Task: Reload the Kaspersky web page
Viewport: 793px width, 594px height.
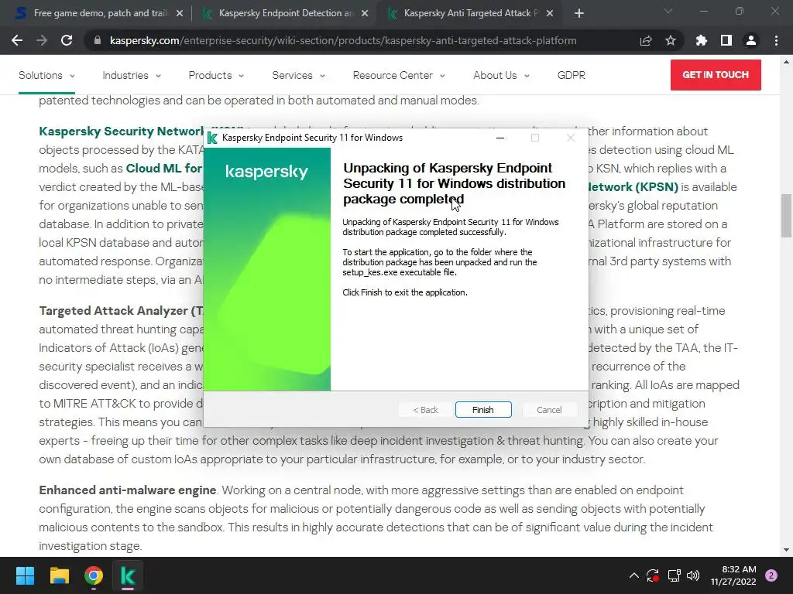Action: [67, 40]
